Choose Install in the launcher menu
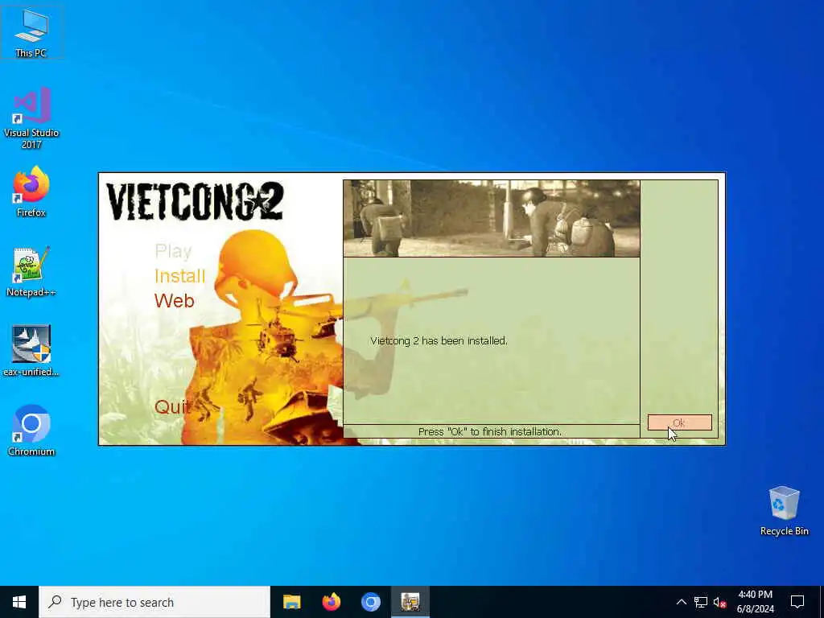Viewport: 824px width, 618px height. pyautogui.click(x=179, y=276)
